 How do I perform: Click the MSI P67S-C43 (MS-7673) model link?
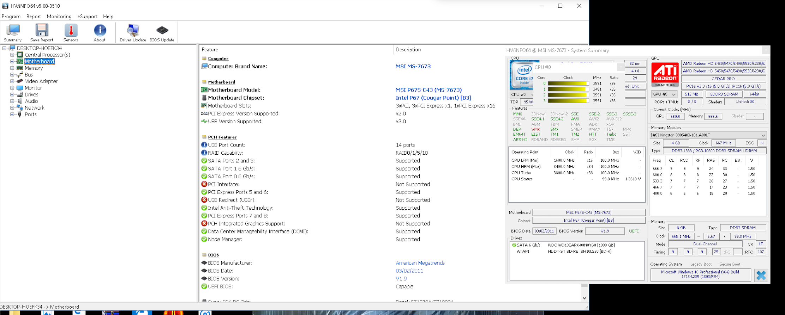tap(429, 90)
